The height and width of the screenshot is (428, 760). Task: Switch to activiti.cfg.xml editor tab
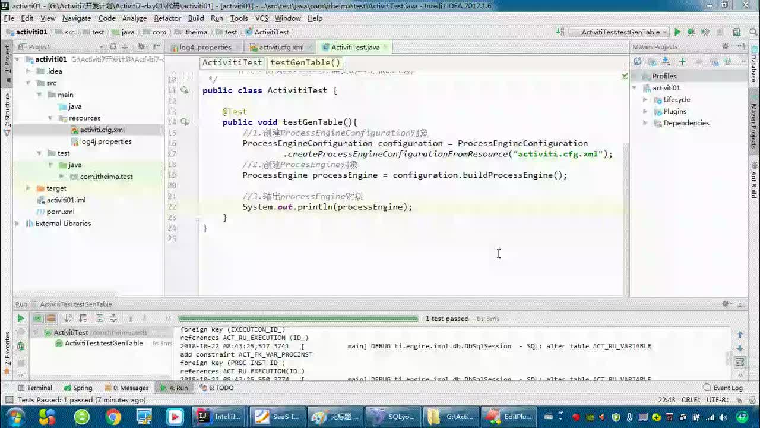pos(281,47)
